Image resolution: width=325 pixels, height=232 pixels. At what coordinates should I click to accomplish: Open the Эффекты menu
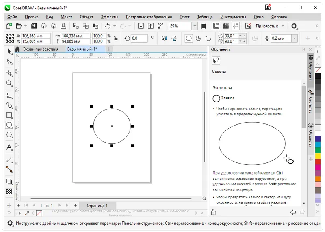(110, 17)
